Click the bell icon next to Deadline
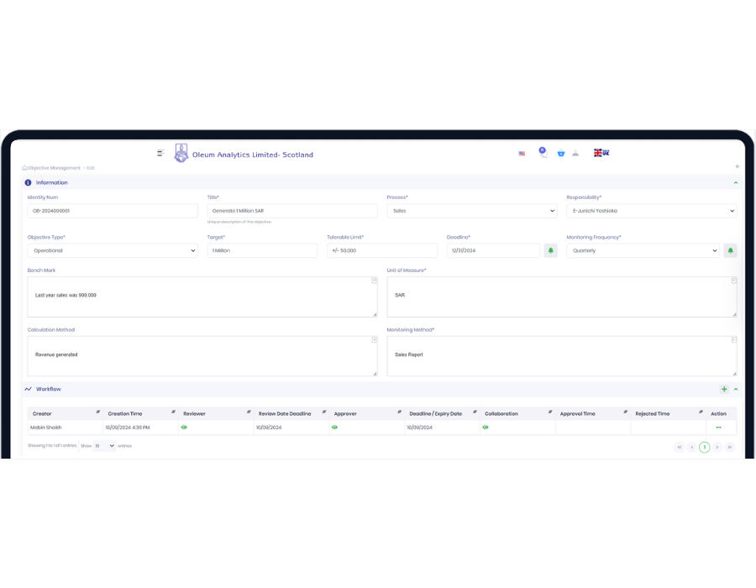The width and height of the screenshot is (756, 588). [x=550, y=250]
